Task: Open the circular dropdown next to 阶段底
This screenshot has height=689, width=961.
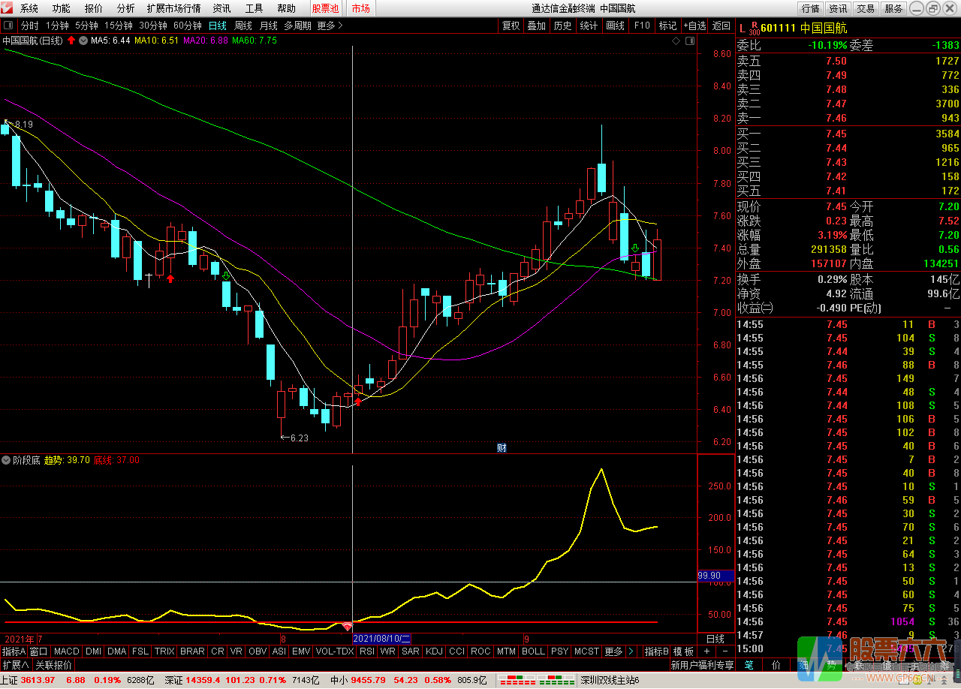Action: coord(6,460)
